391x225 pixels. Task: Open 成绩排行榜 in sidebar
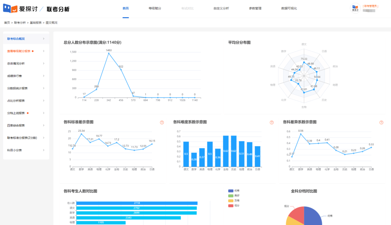(16, 76)
